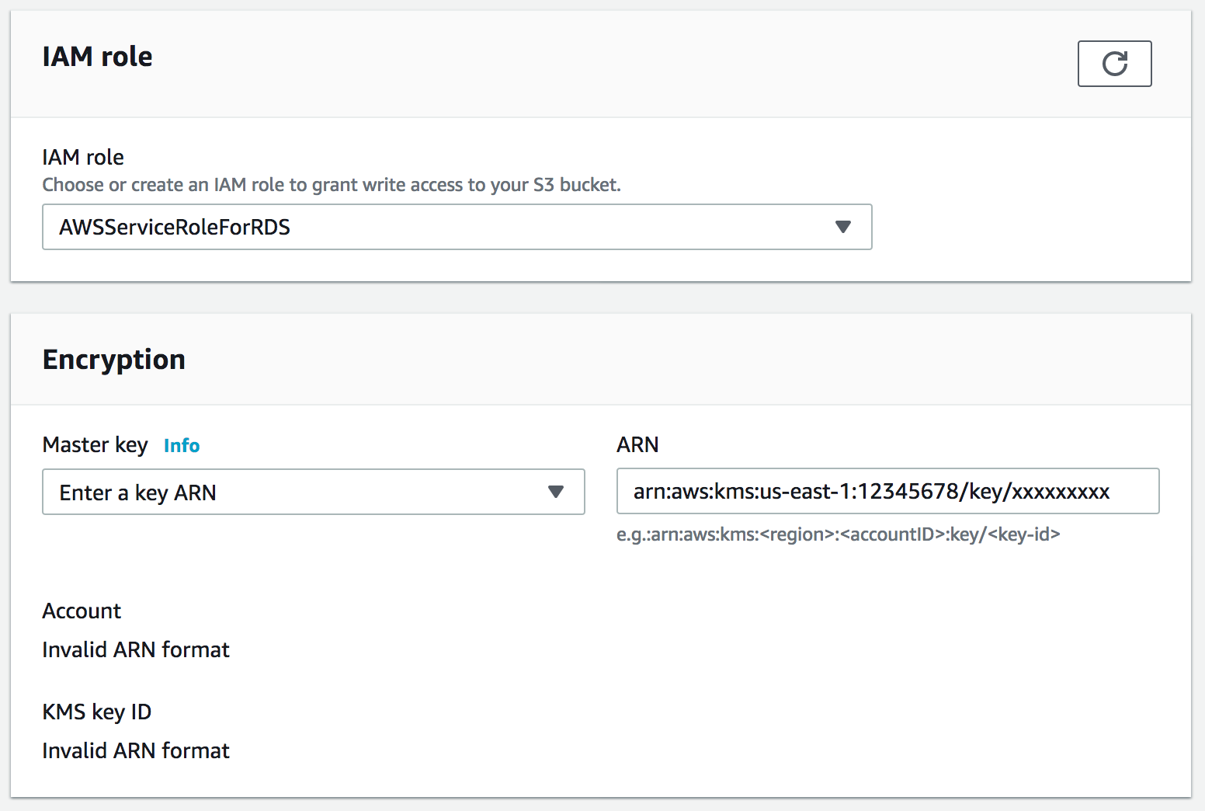This screenshot has width=1205, height=811.
Task: Click the 'Master key' label
Action: click(95, 444)
